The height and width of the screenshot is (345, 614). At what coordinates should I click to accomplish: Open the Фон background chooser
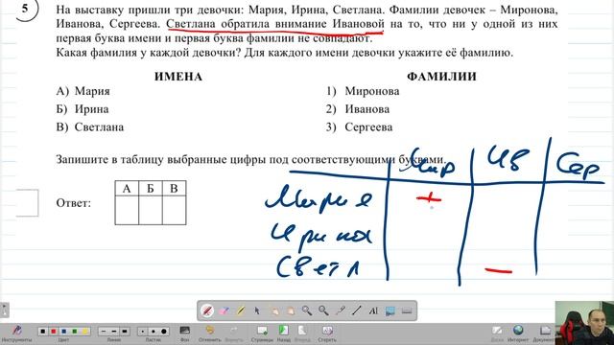coord(184,333)
